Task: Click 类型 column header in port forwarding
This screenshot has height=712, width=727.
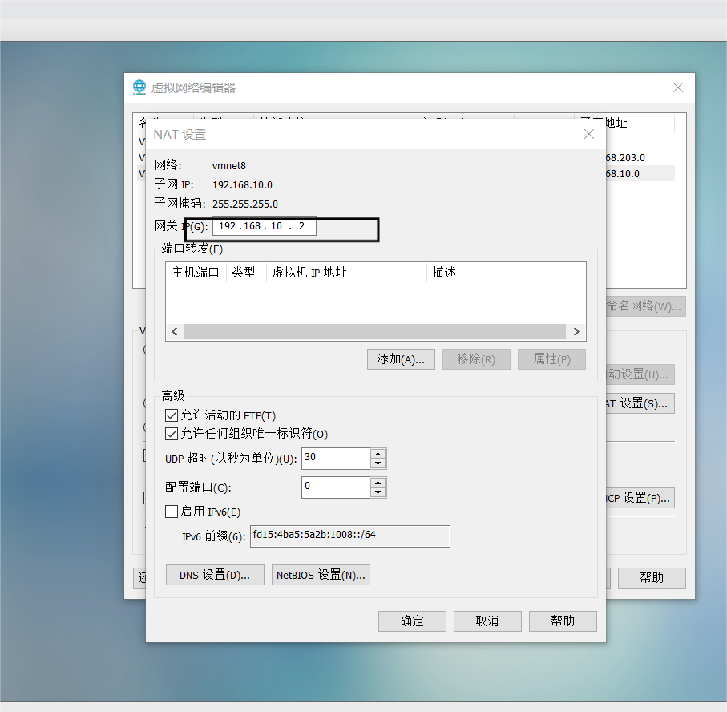Action: tap(246, 273)
